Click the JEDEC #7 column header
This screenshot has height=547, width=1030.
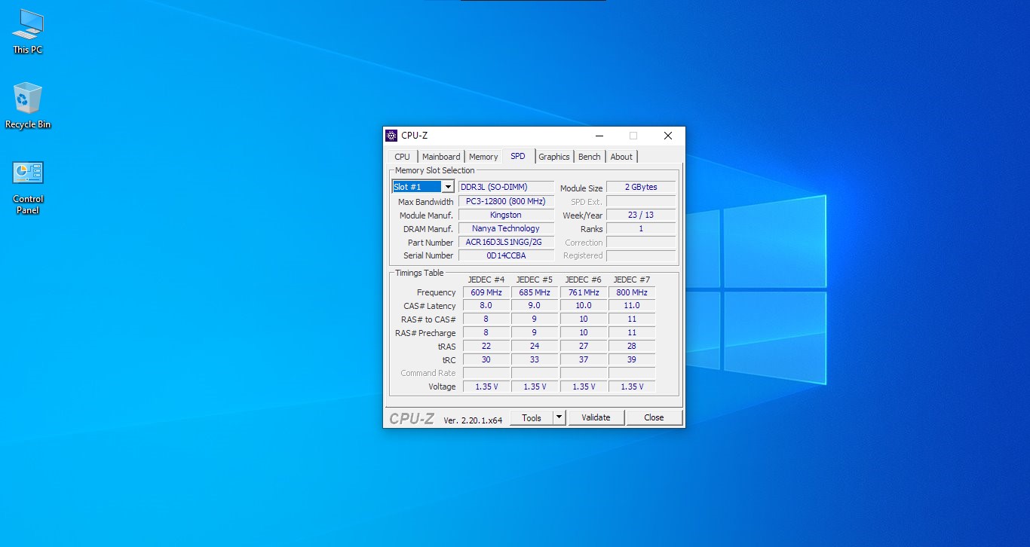point(632,280)
